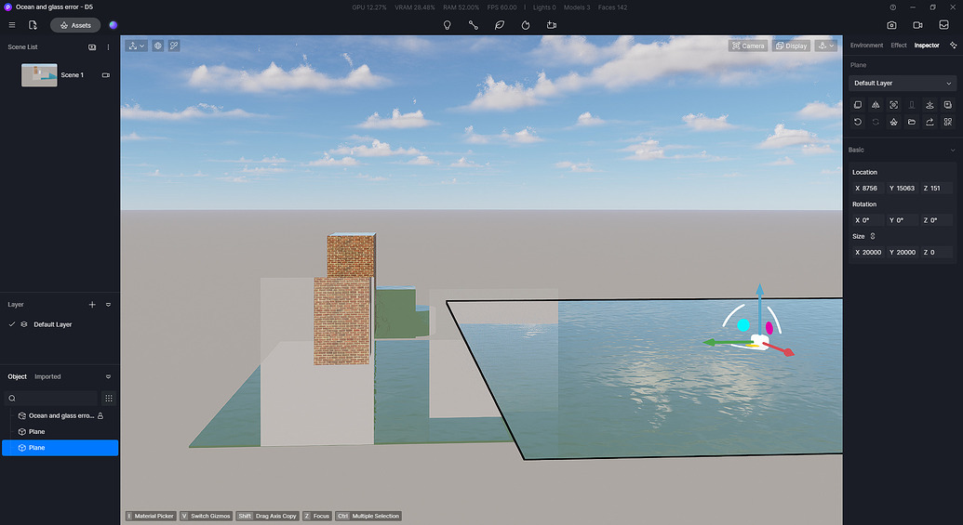Click the last icon in Inspector's first row

tap(947, 105)
